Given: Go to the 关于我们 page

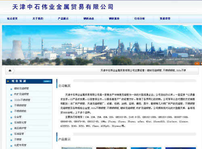Looking at the screenshot, I should 38,18.
